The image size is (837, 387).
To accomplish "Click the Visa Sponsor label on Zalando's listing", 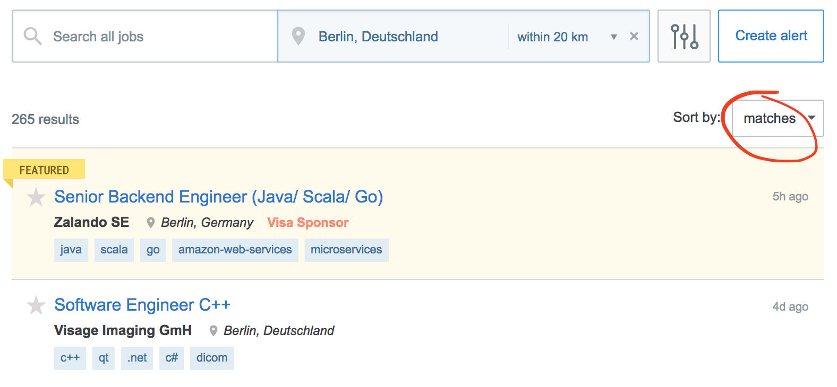I will click(308, 223).
